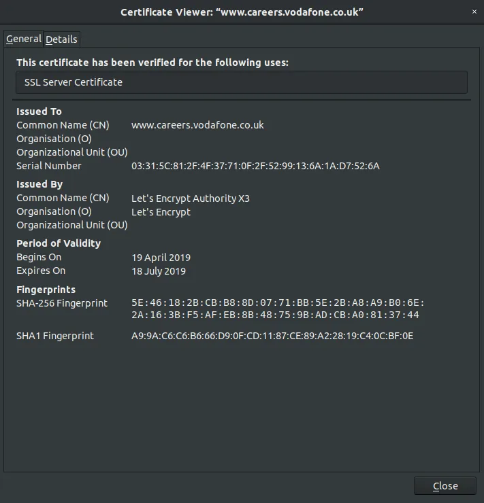The image size is (484, 503).
Task: Click the first line of SHA-256 fingerprint
Action: (278, 303)
